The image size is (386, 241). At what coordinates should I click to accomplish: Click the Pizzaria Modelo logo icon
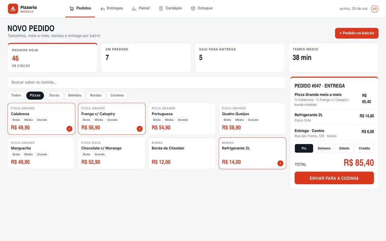(13, 9)
